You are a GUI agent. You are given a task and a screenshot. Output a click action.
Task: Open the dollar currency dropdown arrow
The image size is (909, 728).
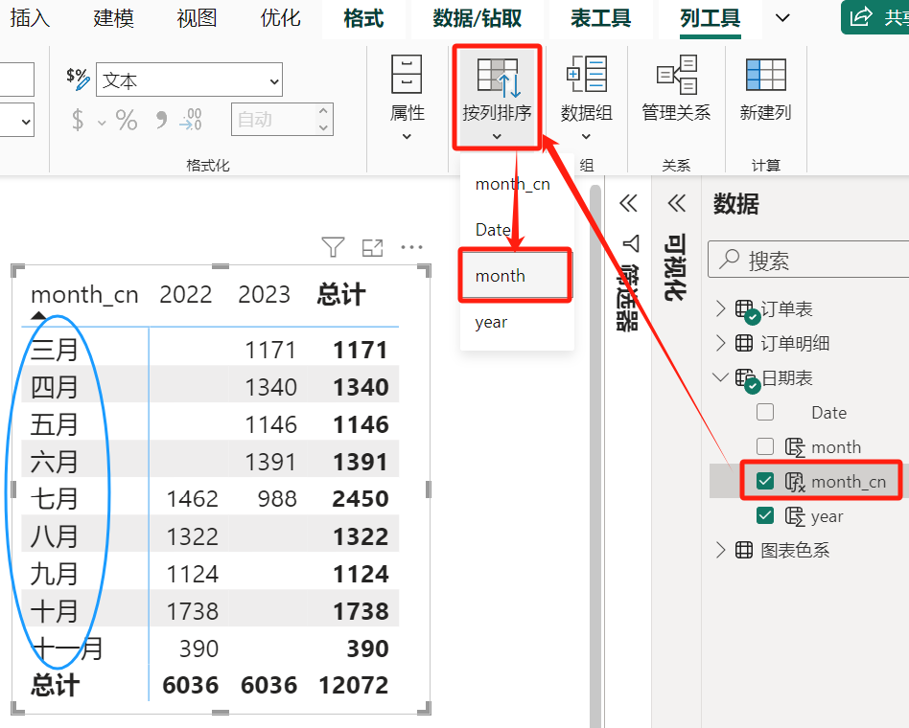[102, 123]
